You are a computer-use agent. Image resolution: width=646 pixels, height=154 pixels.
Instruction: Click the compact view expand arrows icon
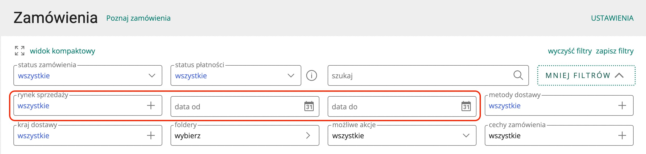[x=20, y=51]
